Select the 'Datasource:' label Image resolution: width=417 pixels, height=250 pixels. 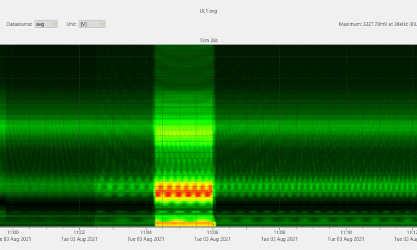coord(19,24)
